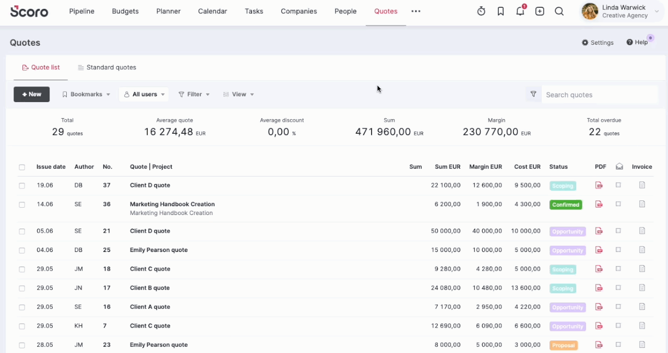This screenshot has width=668, height=353.
Task: Select the checkbox for quote No. 21
Action: click(22, 231)
